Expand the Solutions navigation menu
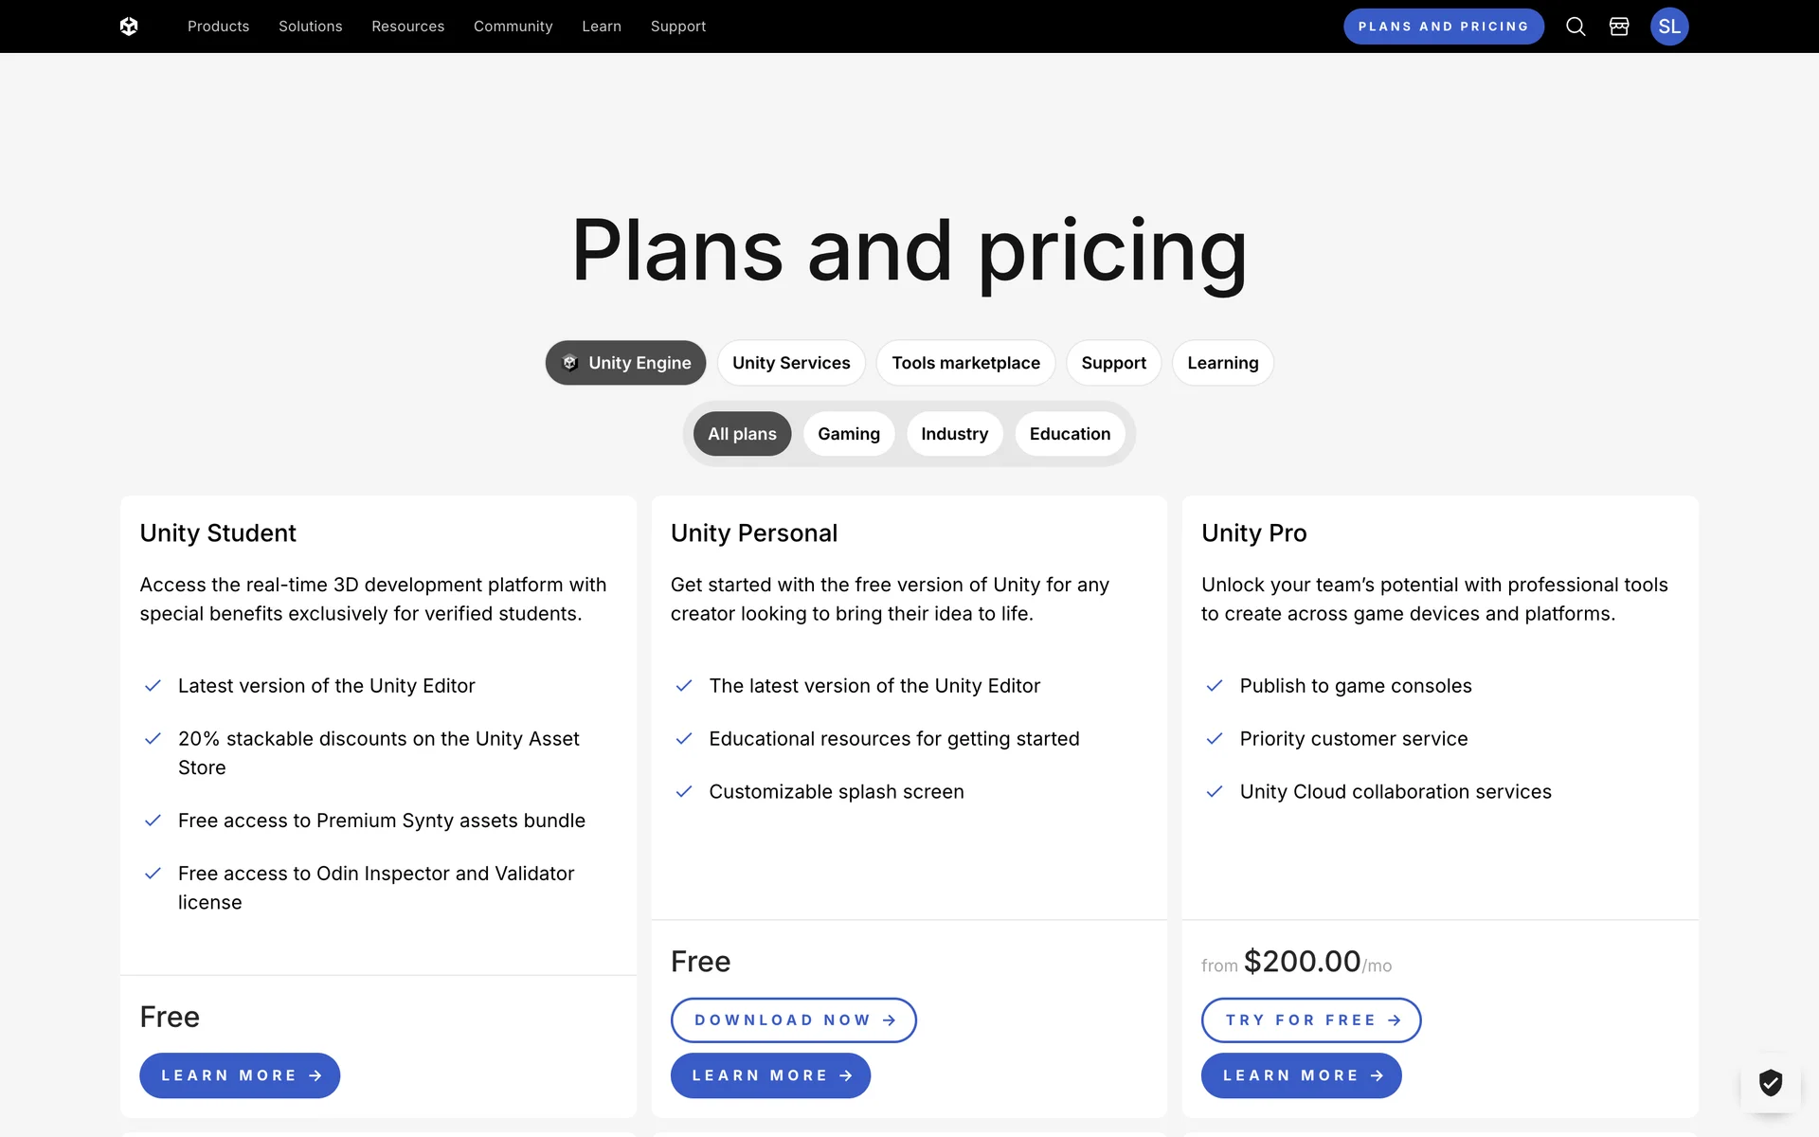 [x=310, y=27]
